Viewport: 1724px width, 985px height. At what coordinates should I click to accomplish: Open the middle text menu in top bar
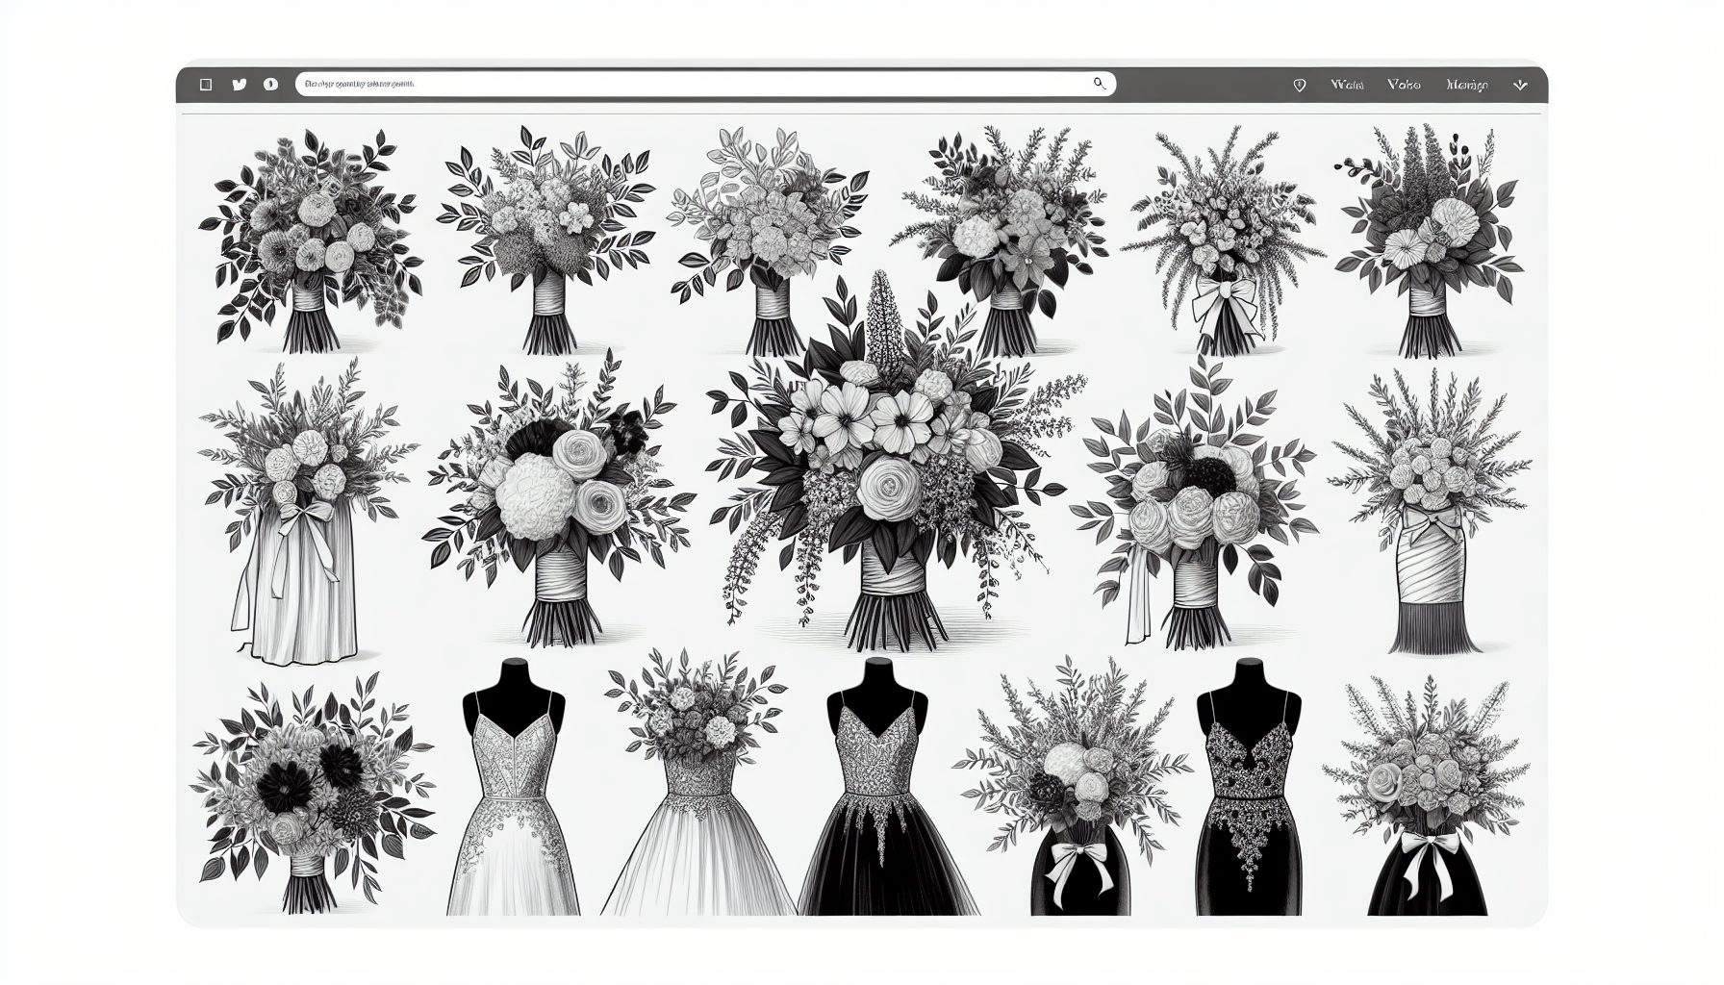pyautogui.click(x=1404, y=86)
